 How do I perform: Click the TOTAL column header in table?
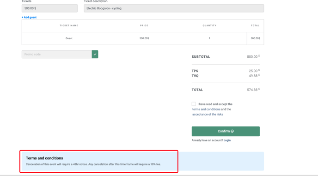(x=255, y=25)
